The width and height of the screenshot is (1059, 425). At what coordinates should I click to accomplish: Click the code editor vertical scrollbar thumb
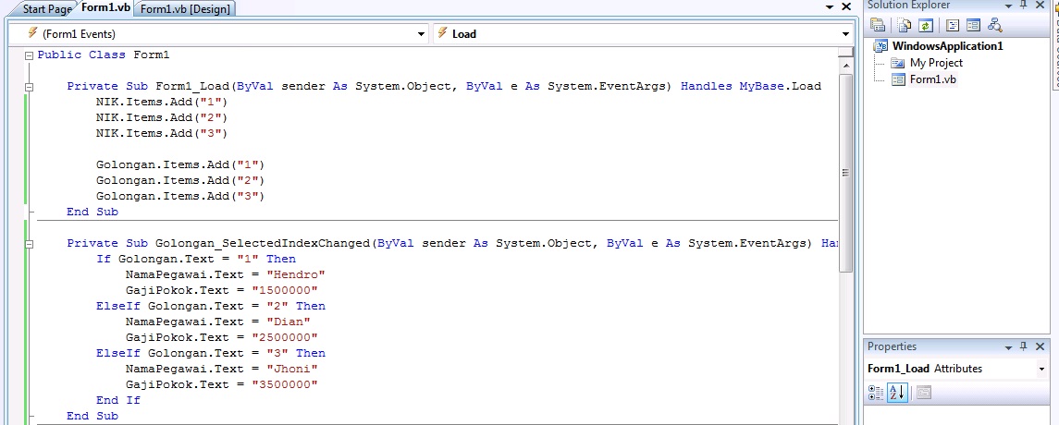[845, 173]
